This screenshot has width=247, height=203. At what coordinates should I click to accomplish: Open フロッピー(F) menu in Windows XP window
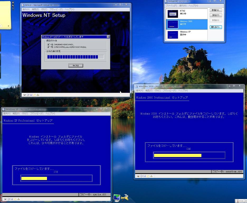[37, 114]
